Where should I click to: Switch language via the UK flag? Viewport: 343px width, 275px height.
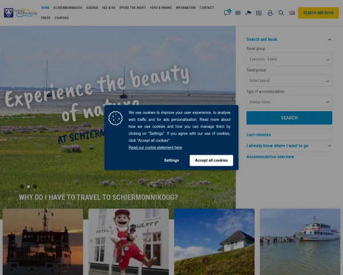click(292, 13)
